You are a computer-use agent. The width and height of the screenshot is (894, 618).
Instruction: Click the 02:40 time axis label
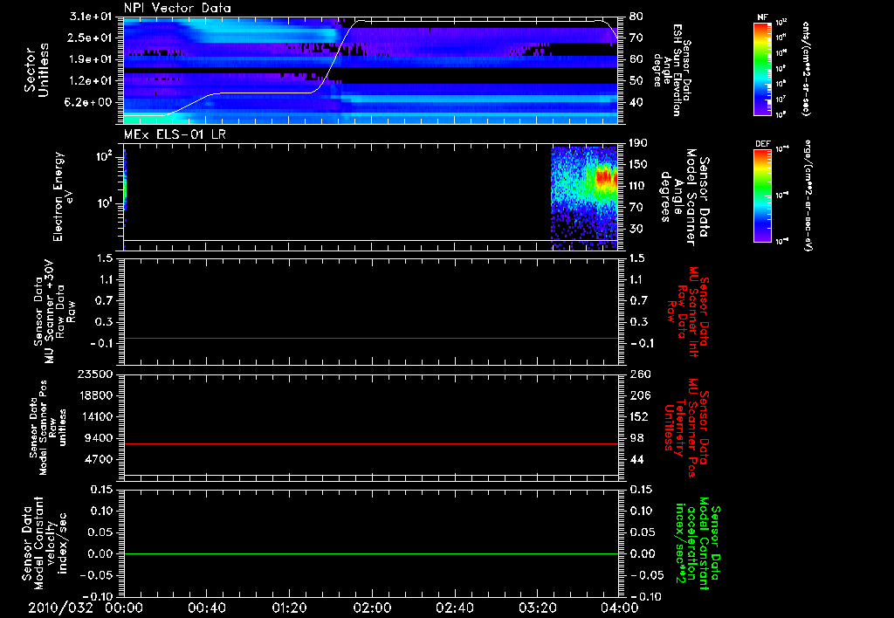click(x=454, y=608)
